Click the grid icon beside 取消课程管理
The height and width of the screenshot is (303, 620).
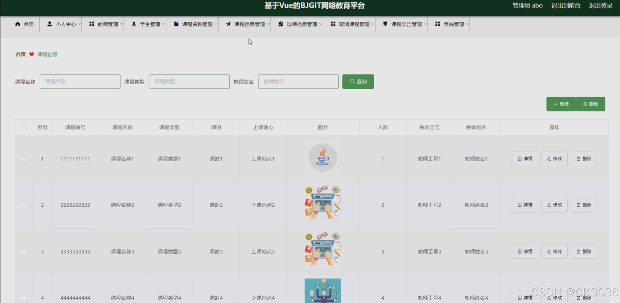(333, 24)
